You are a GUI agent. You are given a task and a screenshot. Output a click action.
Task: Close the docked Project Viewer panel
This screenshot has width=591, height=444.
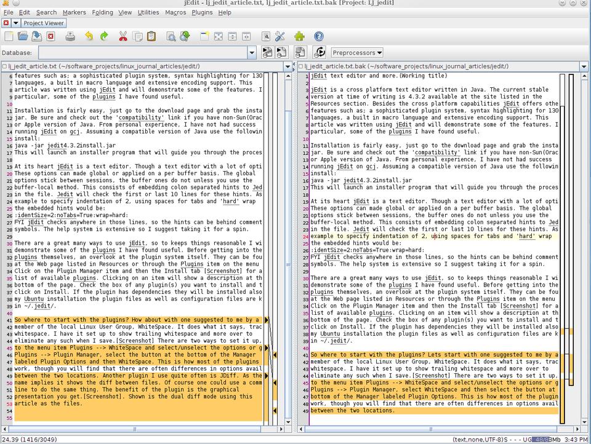(x=6, y=23)
